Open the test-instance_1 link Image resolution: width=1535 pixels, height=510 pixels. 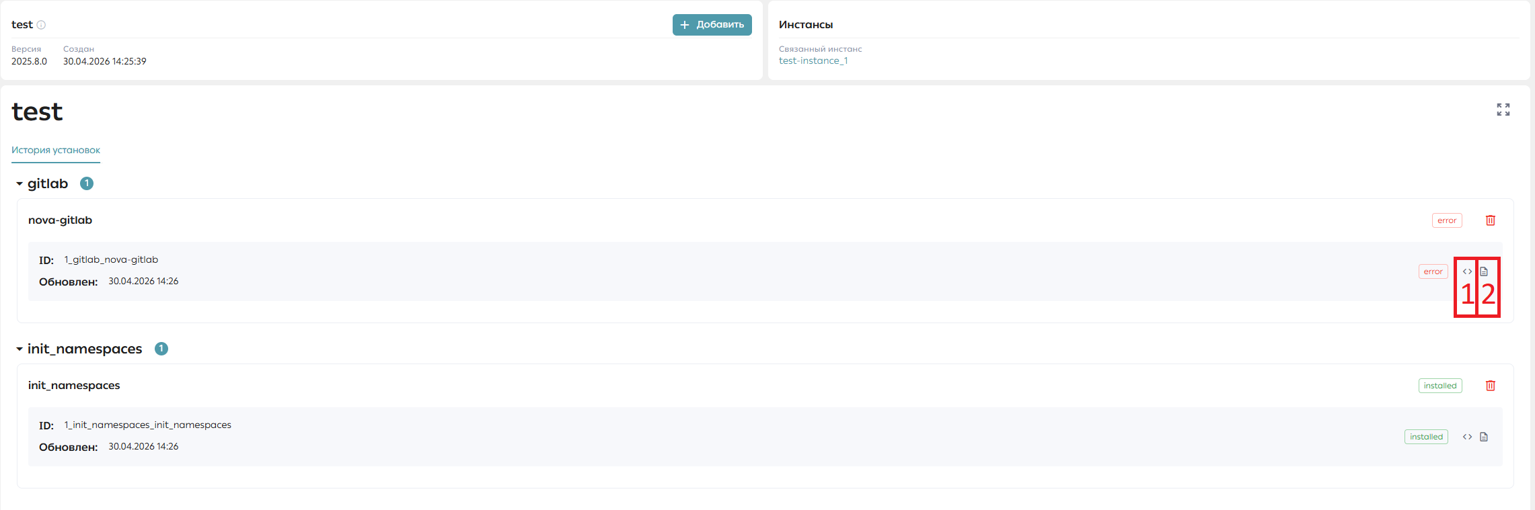click(813, 60)
